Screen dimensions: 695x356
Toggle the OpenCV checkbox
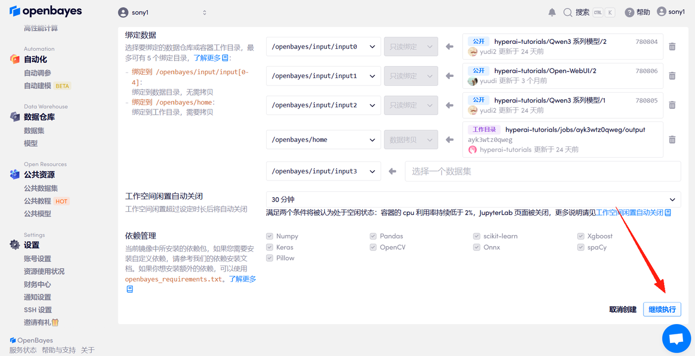click(373, 247)
